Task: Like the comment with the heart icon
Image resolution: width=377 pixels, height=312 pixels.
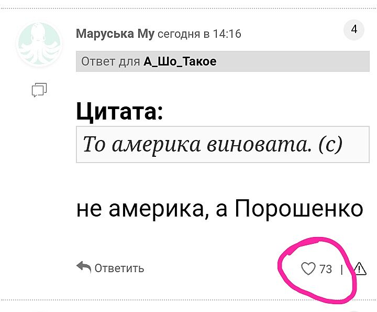Action: pos(308,269)
